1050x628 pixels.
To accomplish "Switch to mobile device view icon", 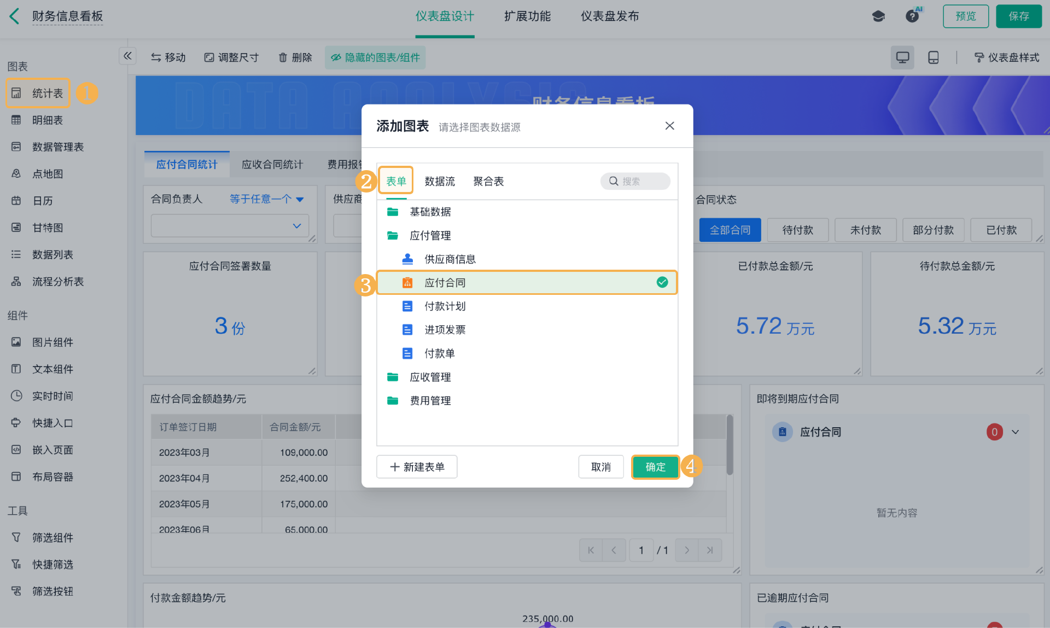I will coord(934,57).
